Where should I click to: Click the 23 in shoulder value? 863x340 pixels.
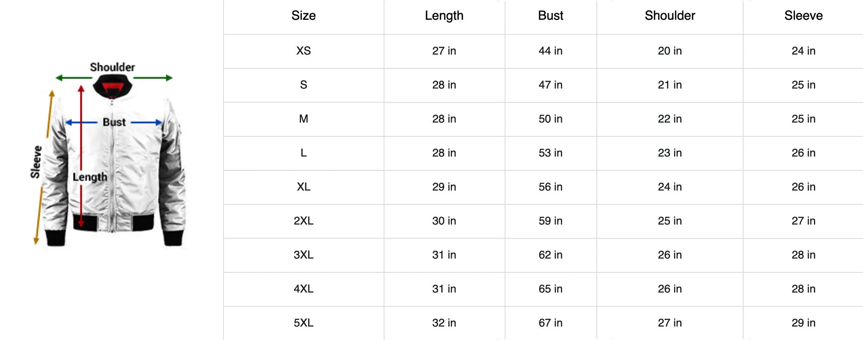pyautogui.click(x=670, y=153)
